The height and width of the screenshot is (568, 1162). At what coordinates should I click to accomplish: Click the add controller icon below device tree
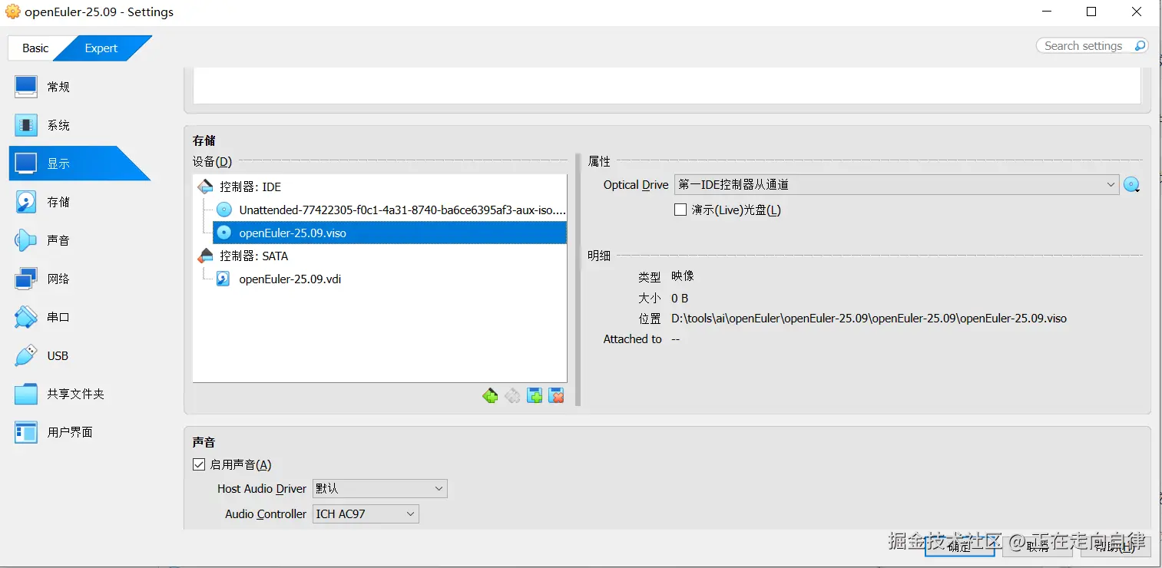490,396
